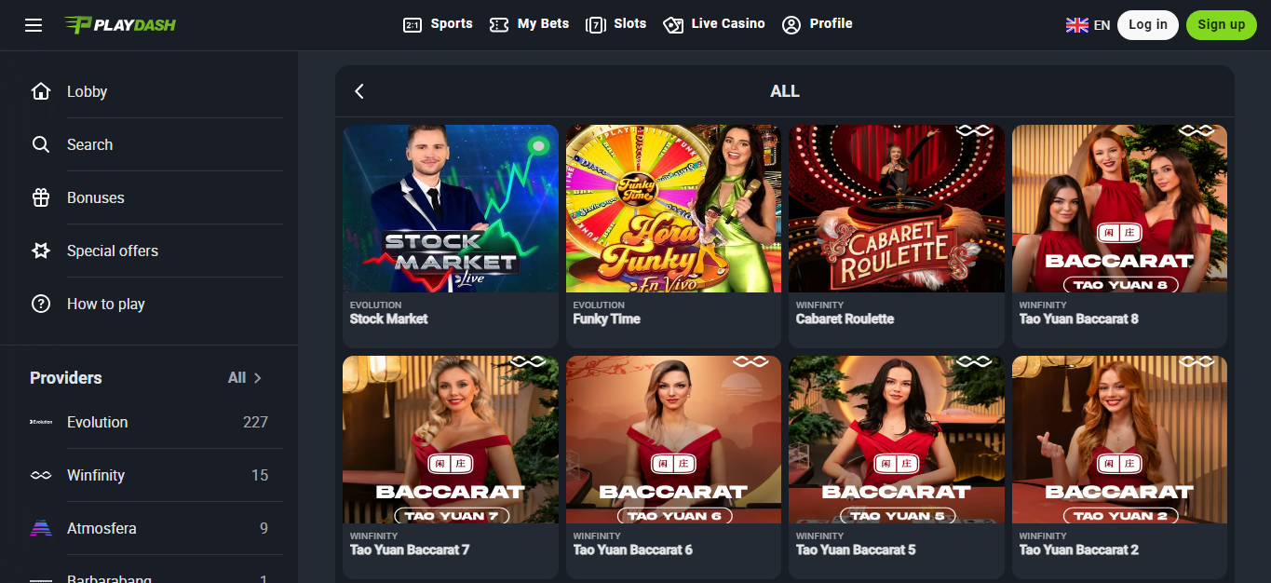Viewport: 1271px width, 583px height.
Task: Expand All providers list
Action: 245,377
